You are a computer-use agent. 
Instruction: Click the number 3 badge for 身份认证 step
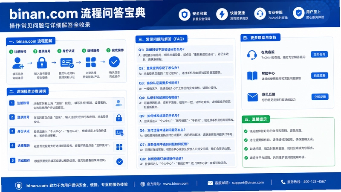(x=12, y=131)
